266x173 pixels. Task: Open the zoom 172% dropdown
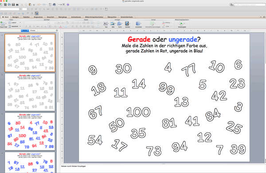[x=63, y=4]
